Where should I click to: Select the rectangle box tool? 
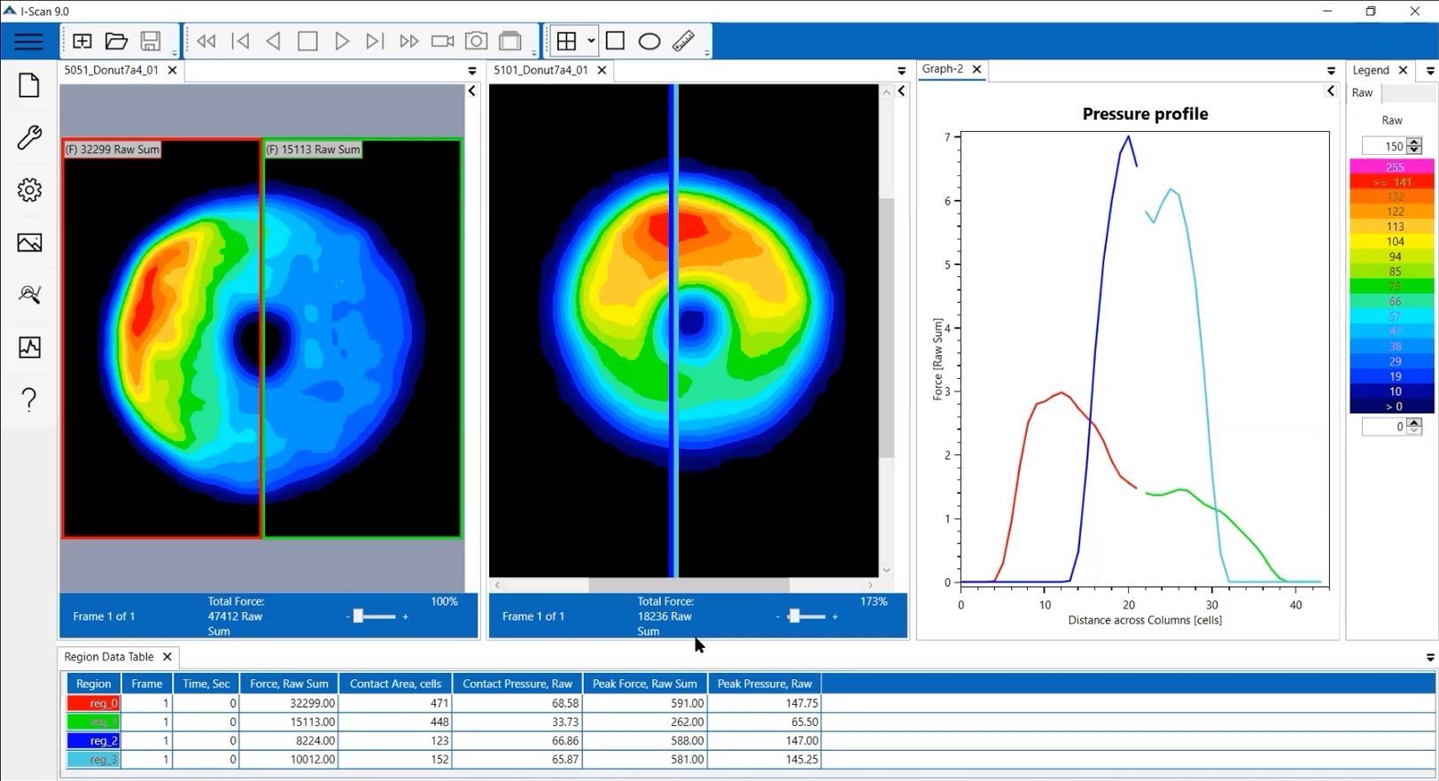pos(616,42)
